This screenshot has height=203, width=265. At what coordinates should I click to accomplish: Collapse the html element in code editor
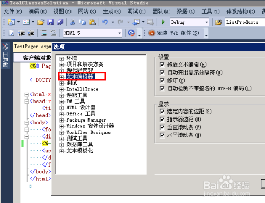pyautogui.click(x=26, y=95)
